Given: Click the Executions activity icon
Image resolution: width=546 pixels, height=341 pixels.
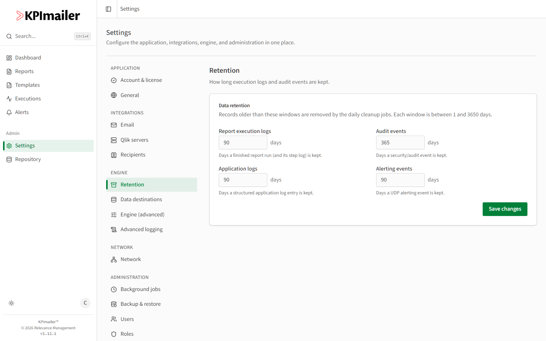Looking at the screenshot, I should 9,99.
